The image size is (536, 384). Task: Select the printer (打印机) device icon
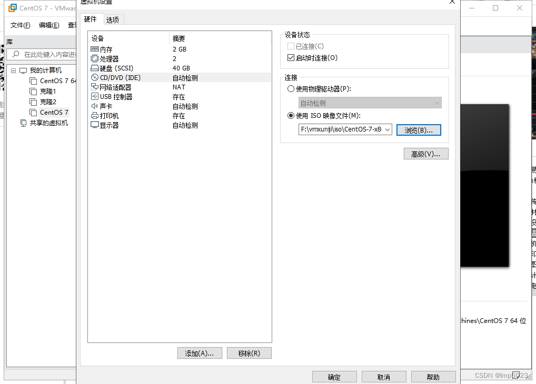95,116
